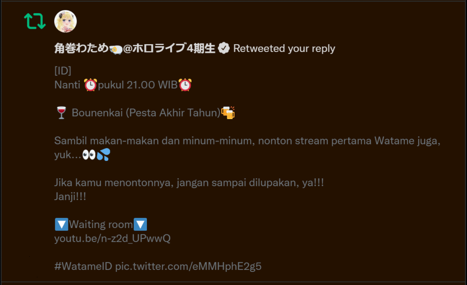Click down-arrow emoji after "Waiting room"
The width and height of the screenshot is (467, 285).
140,224
